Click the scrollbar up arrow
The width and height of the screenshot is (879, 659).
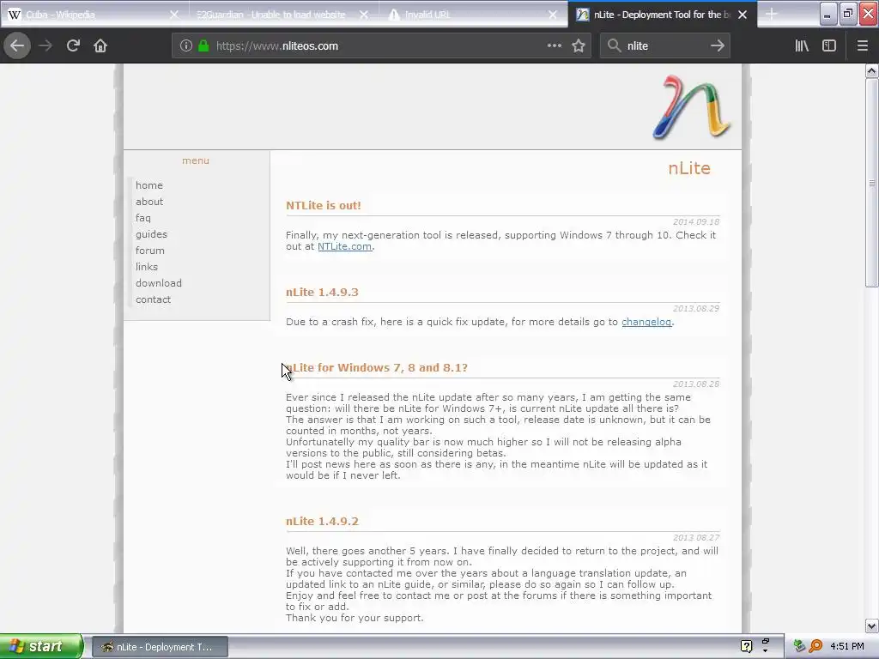coord(872,70)
